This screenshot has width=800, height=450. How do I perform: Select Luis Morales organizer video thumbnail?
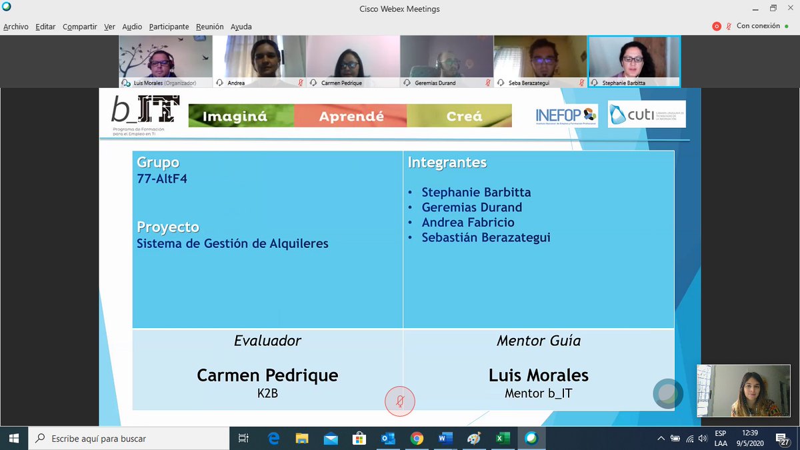coord(165,61)
